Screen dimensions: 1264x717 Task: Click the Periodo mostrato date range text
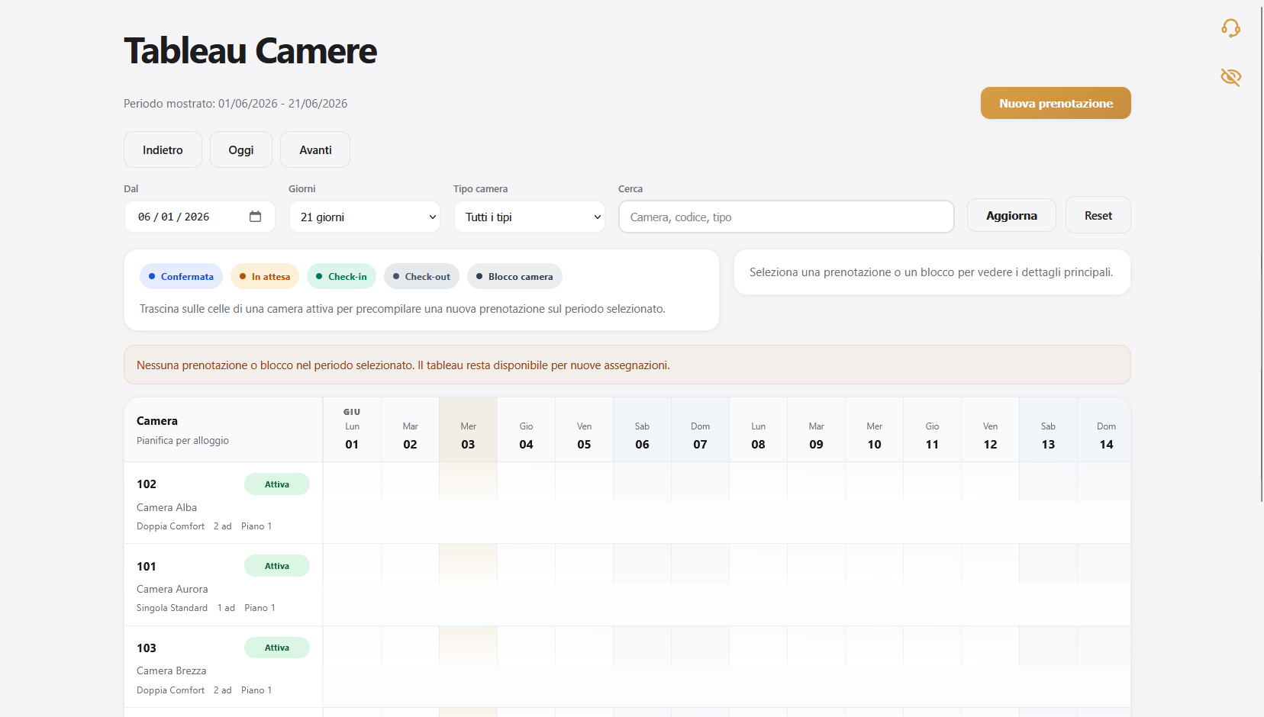(235, 104)
